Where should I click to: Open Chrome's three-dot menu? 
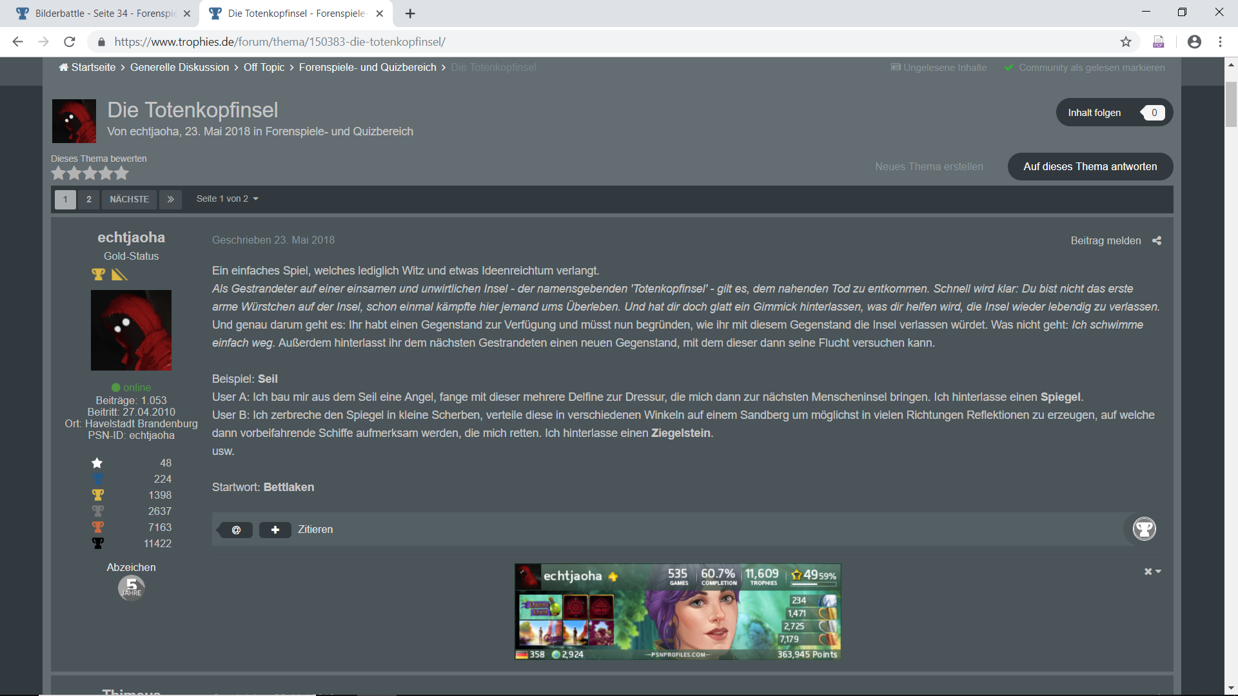(1220, 42)
